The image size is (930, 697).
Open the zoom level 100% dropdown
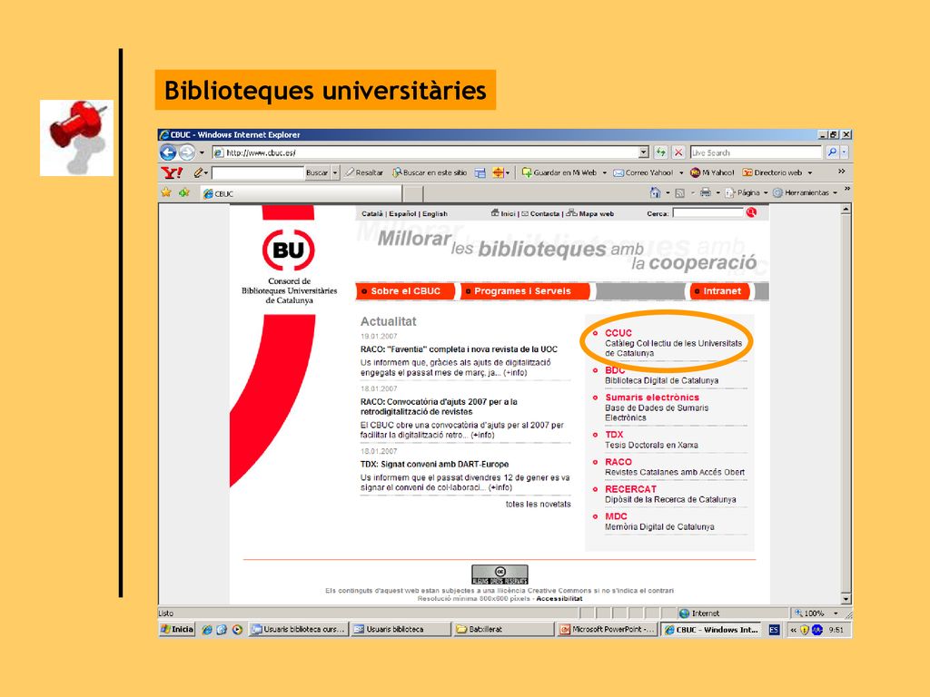coord(836,614)
